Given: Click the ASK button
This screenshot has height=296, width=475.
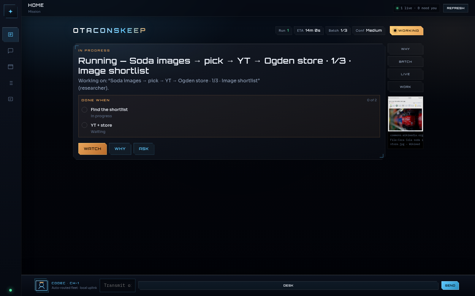Looking at the screenshot, I should pyautogui.click(x=144, y=149).
